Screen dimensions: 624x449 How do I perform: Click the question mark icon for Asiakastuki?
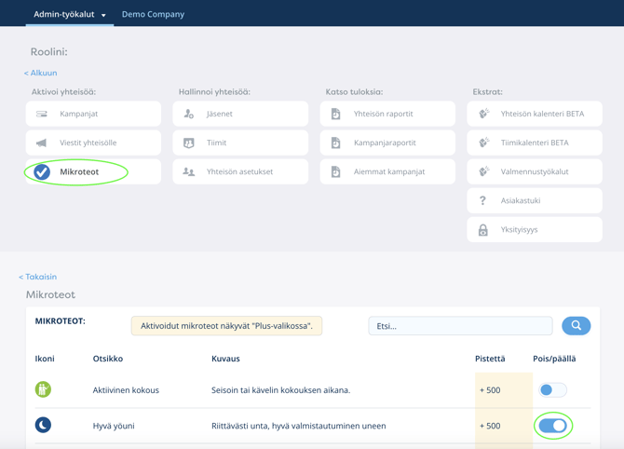click(x=482, y=200)
